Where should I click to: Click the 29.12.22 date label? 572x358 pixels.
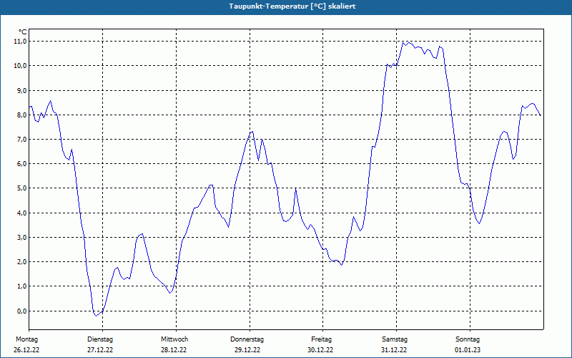[x=247, y=350]
